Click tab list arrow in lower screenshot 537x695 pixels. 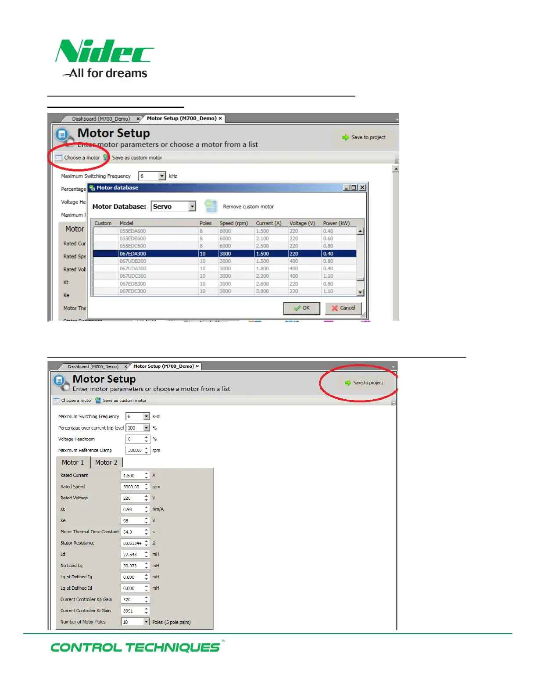tap(393, 366)
